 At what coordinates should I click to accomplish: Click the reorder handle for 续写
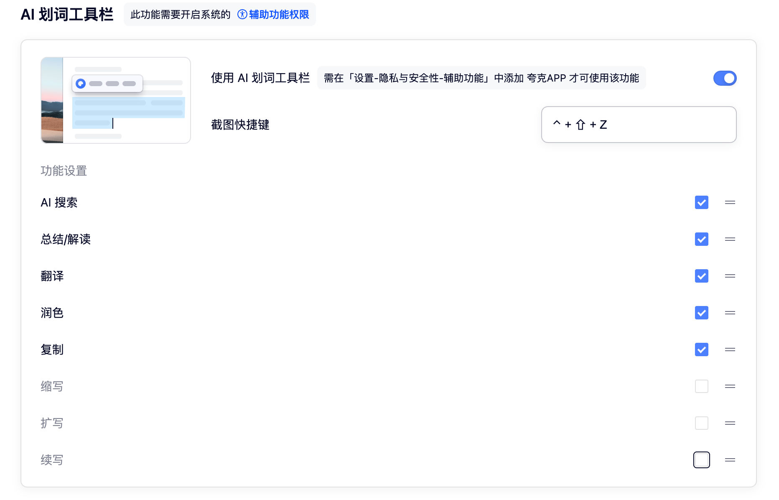tap(730, 460)
